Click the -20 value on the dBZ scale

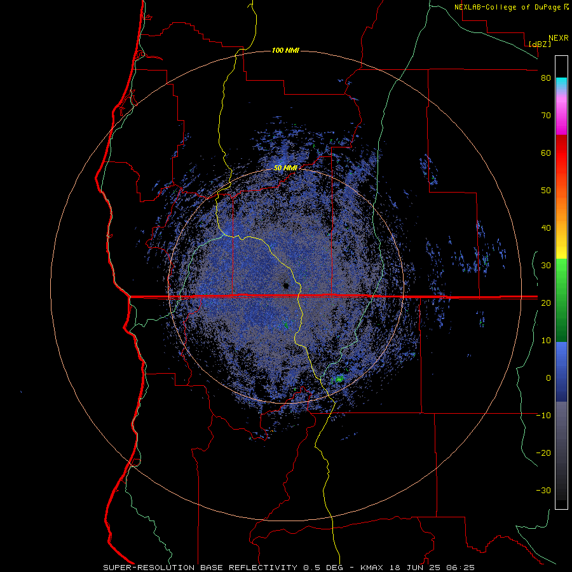click(x=543, y=453)
